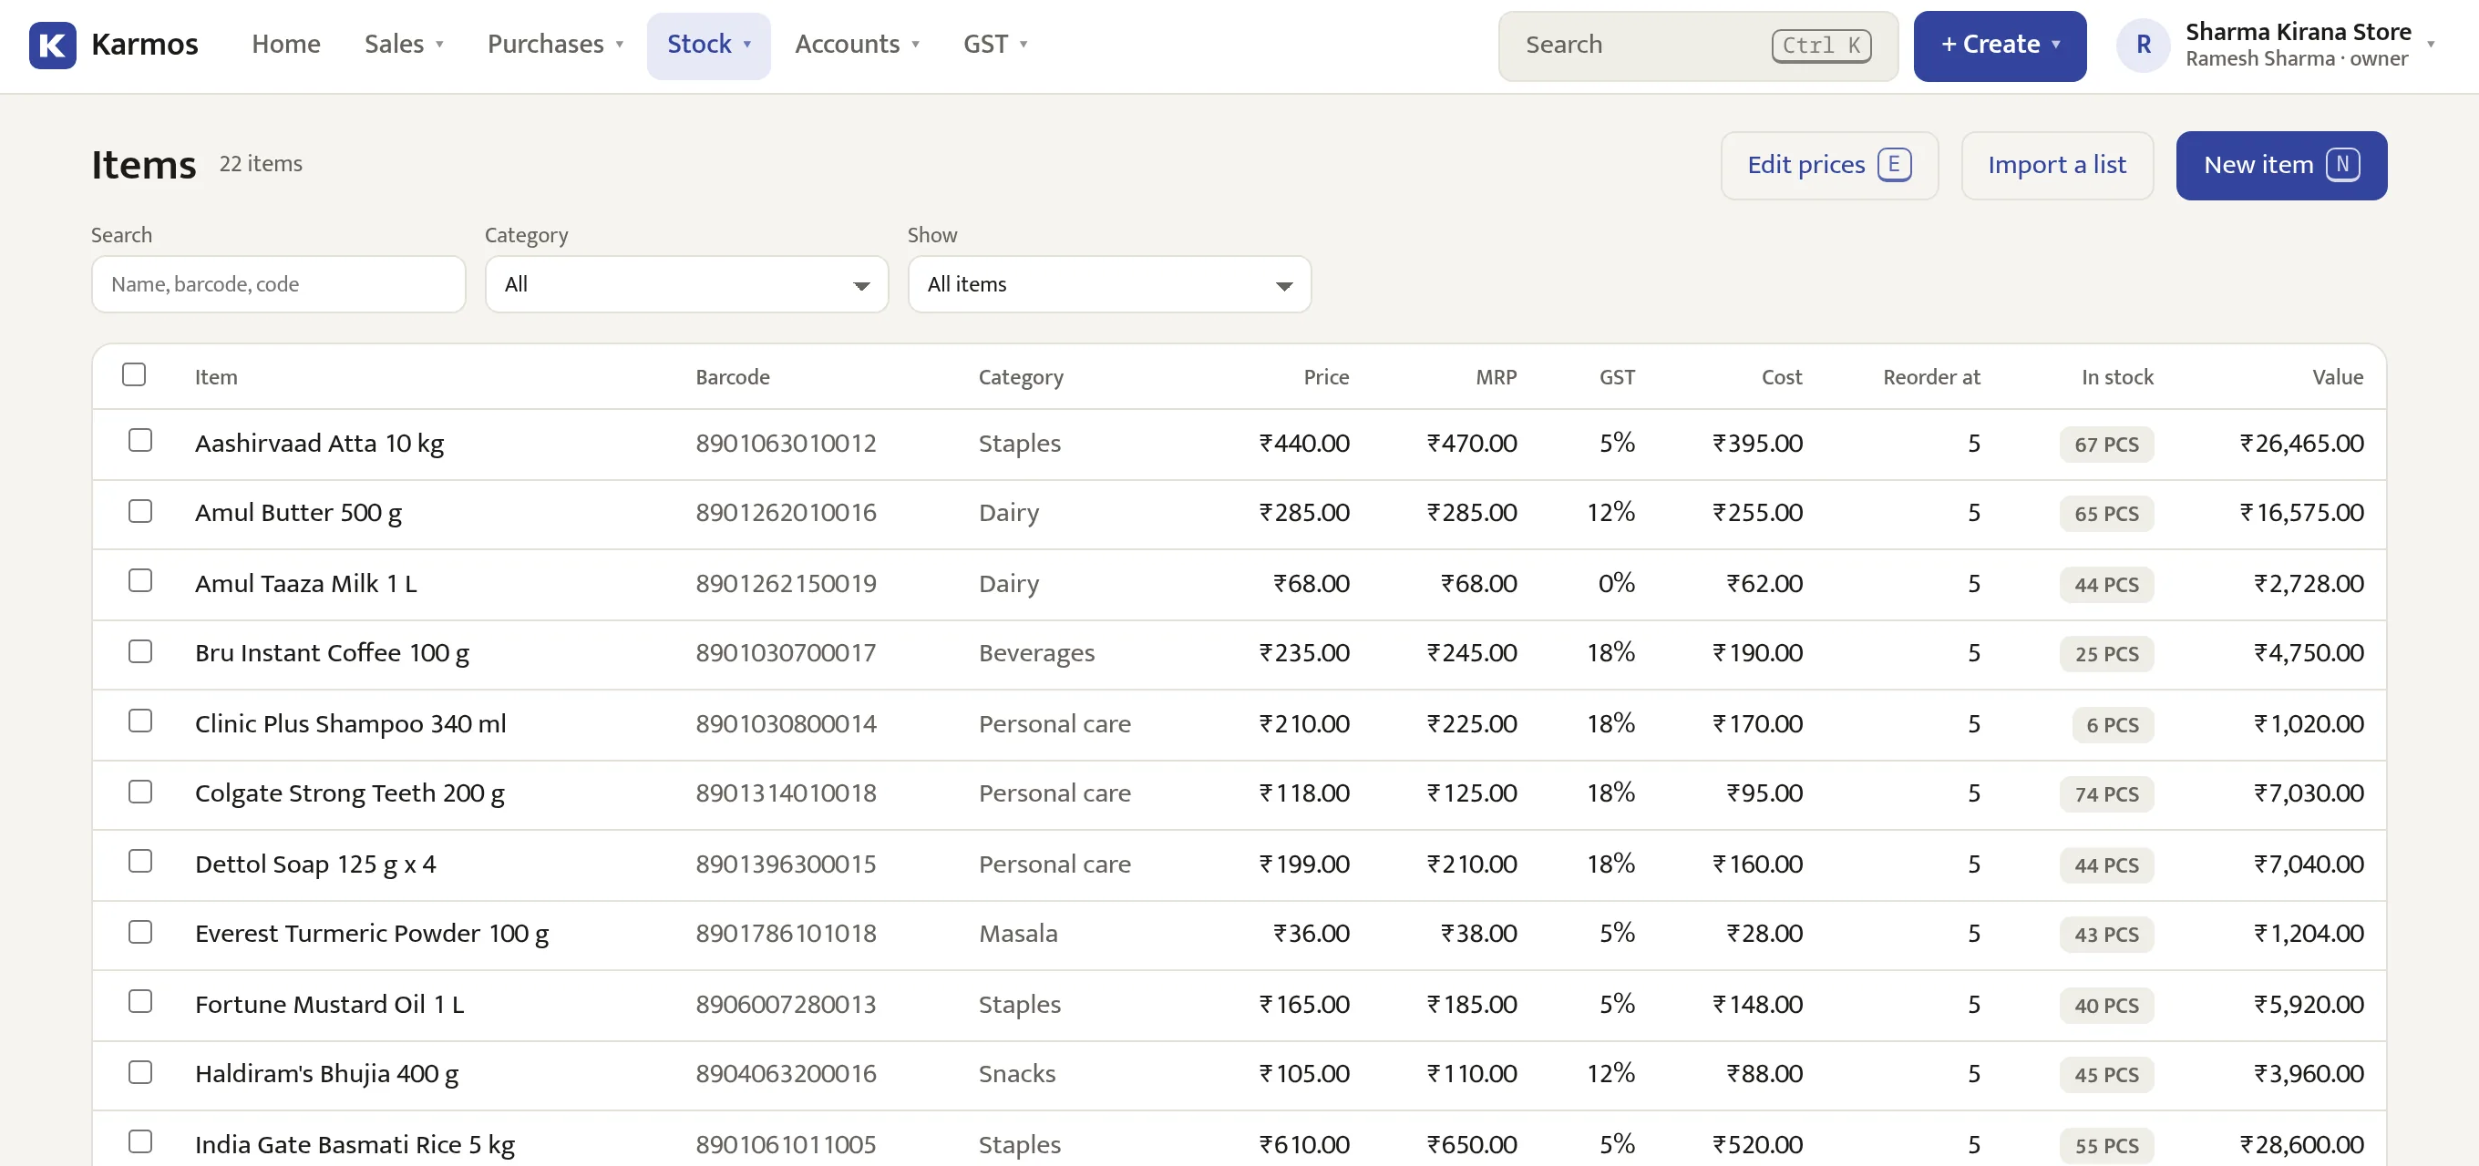Open the Sharma Kirana Store account menu
Image resolution: width=2479 pixels, height=1166 pixels.
2275,46
